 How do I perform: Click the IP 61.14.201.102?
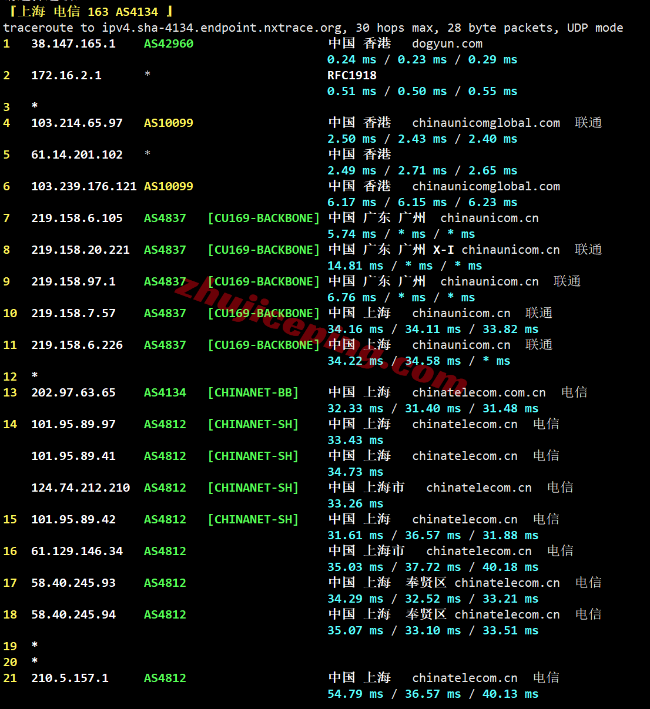point(77,154)
